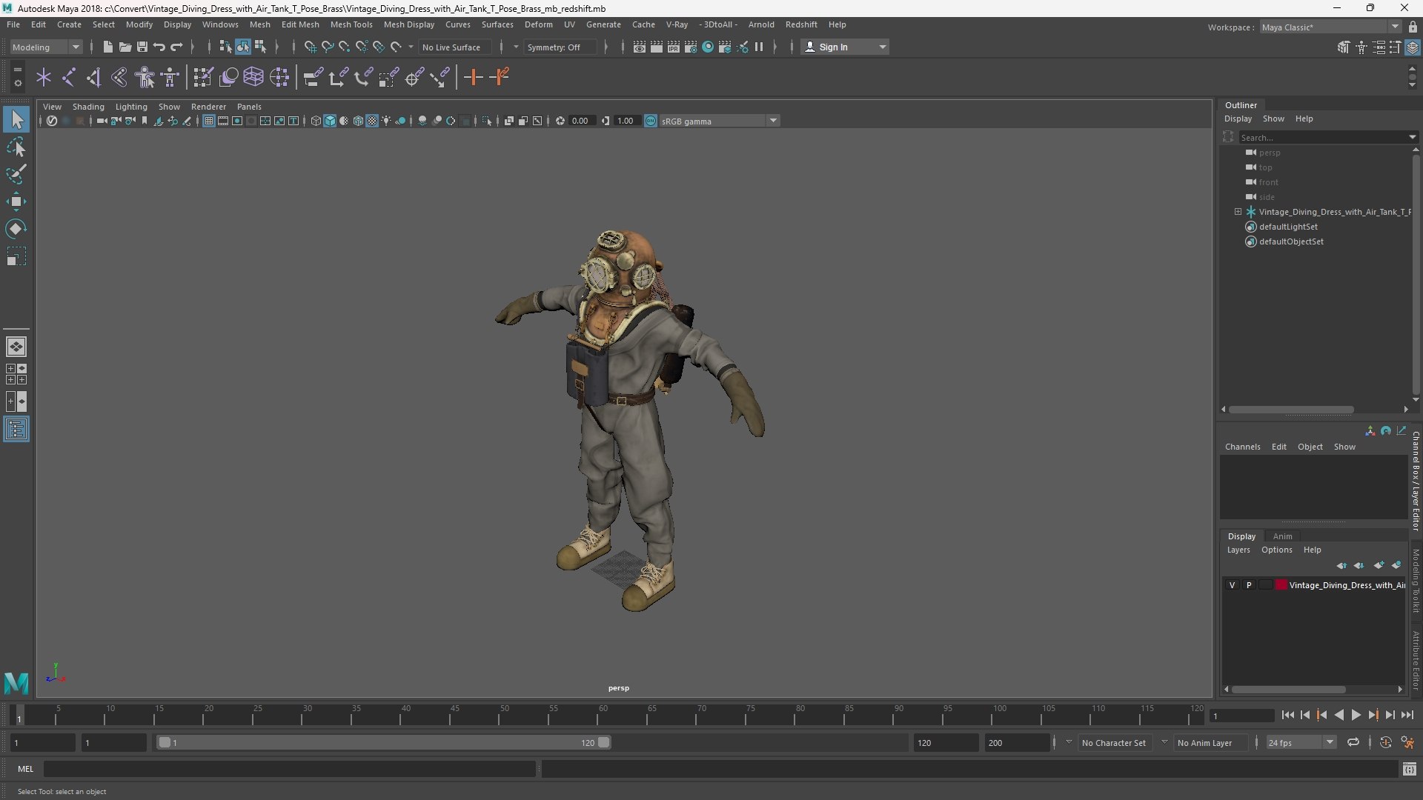The width and height of the screenshot is (1423, 800).
Task: Click the No Character Set button
Action: [x=1113, y=742]
